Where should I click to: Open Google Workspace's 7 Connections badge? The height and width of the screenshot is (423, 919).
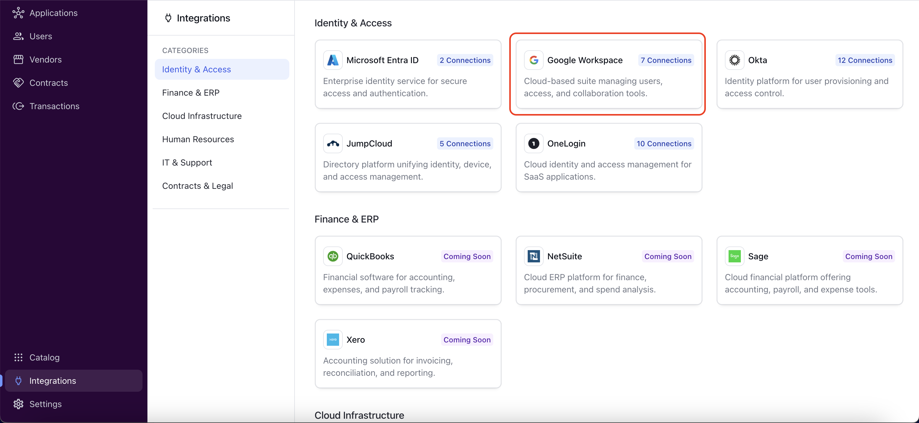[x=666, y=60]
